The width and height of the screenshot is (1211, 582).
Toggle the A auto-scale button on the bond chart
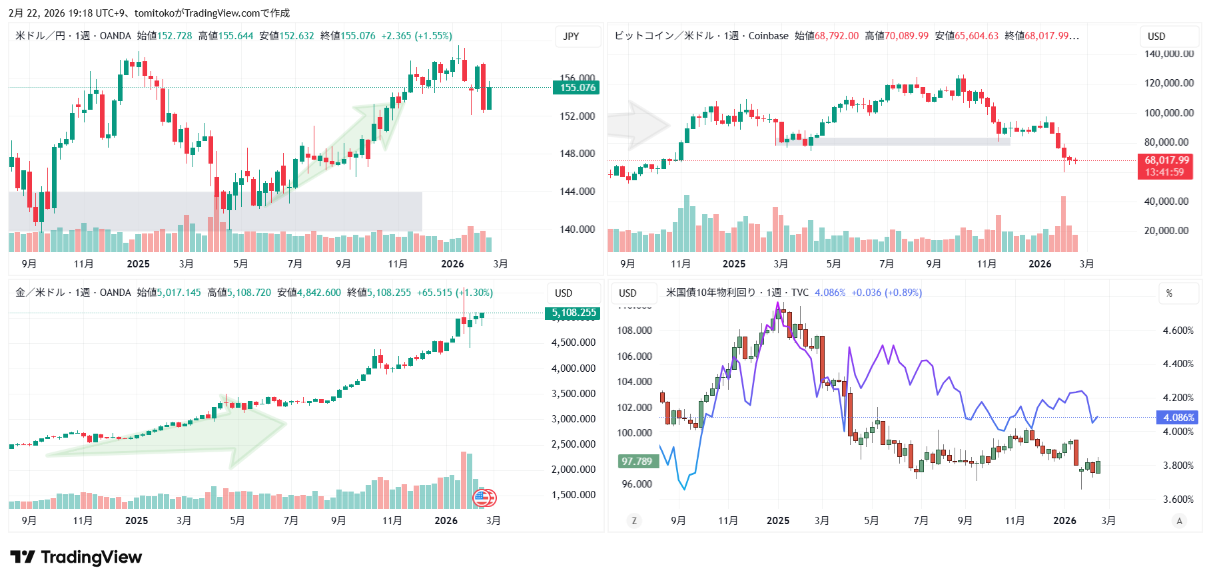coord(1179,521)
